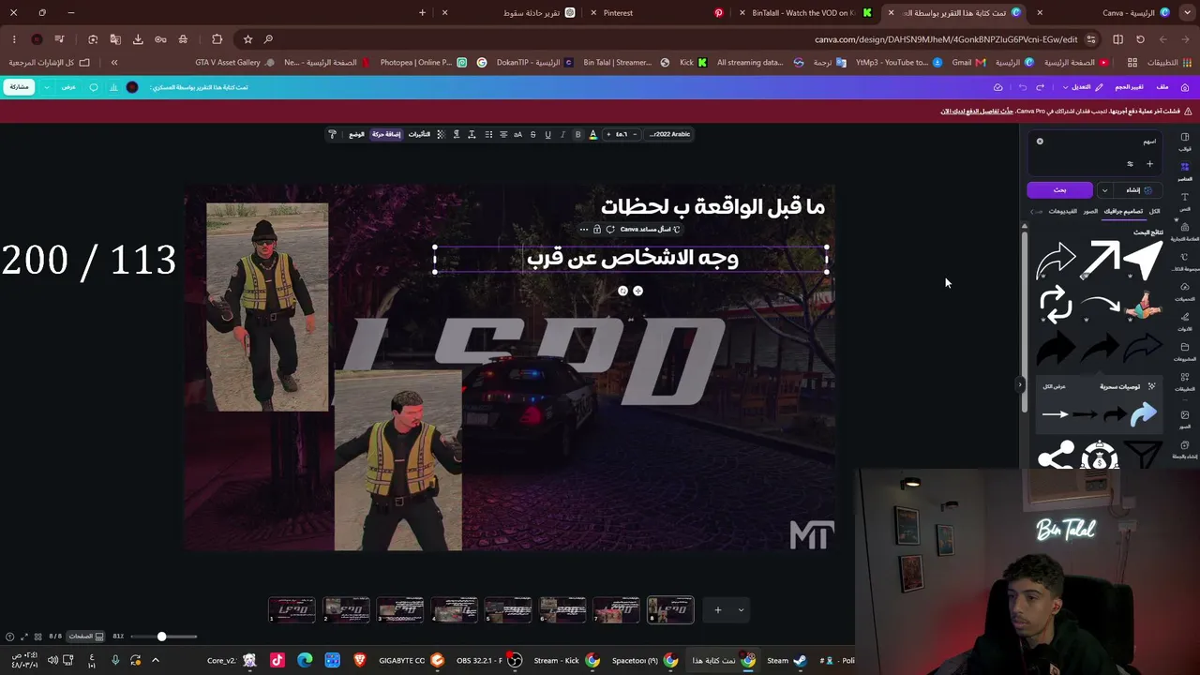
Task: Select page 7 thumbnail
Action: (617, 609)
